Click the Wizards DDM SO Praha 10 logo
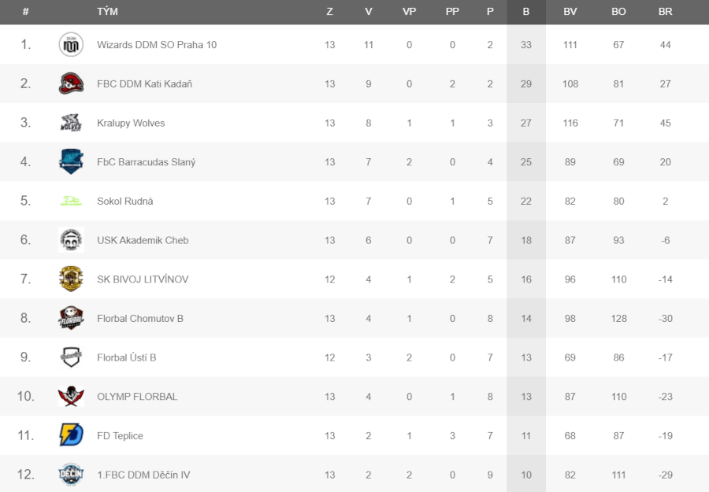The image size is (709, 492). click(71, 44)
